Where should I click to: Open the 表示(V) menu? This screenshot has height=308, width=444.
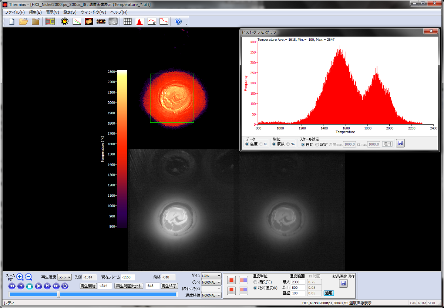click(x=52, y=12)
